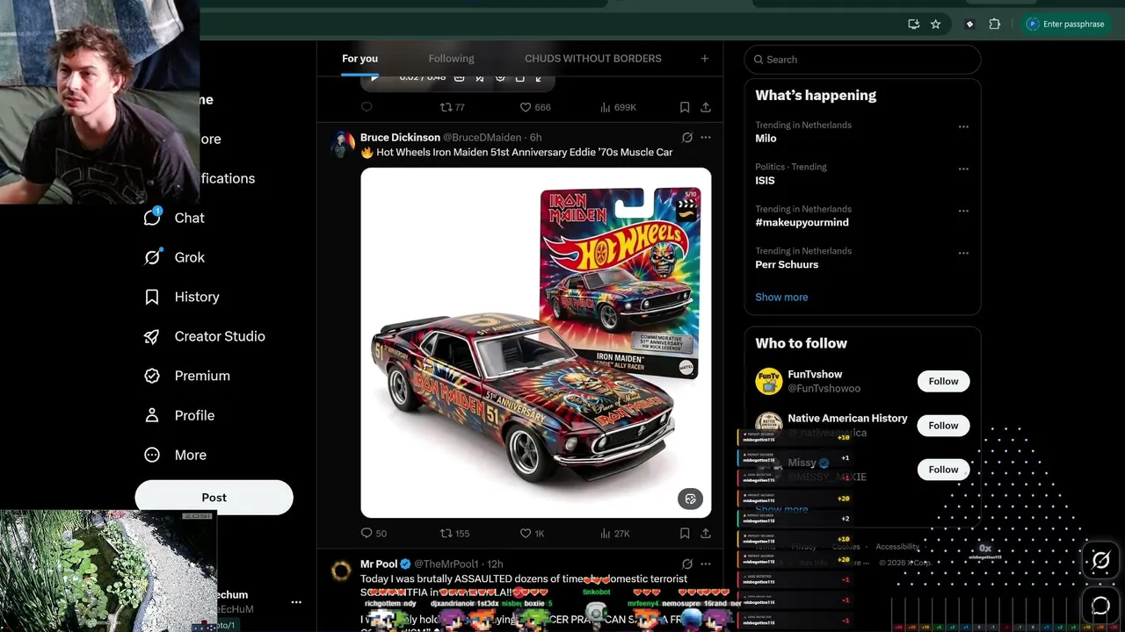
Task: Open the floating messages chat button
Action: 1100,605
